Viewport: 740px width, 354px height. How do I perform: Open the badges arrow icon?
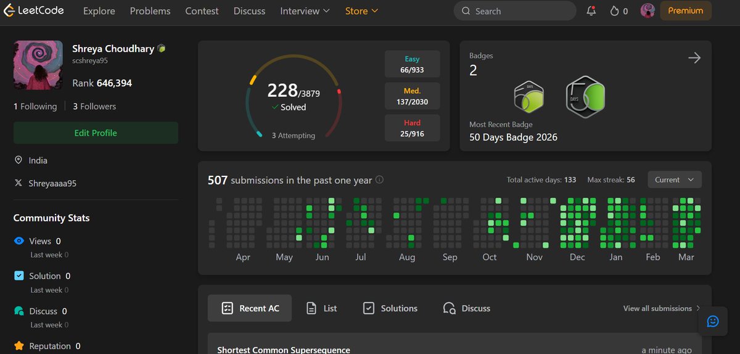pos(694,58)
